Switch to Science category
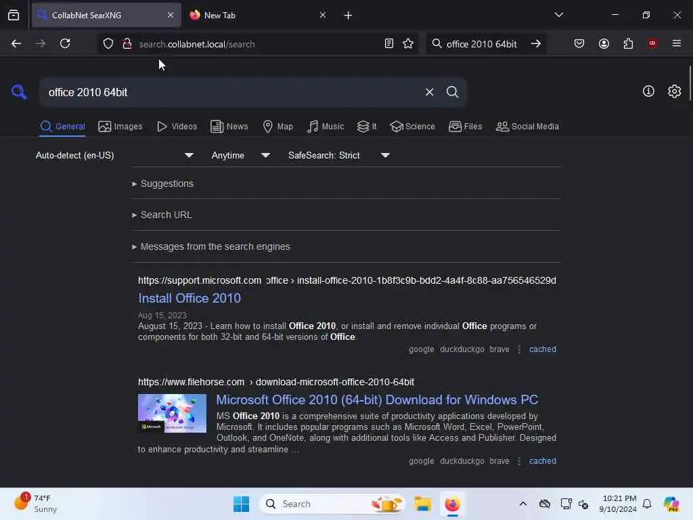 point(412,127)
